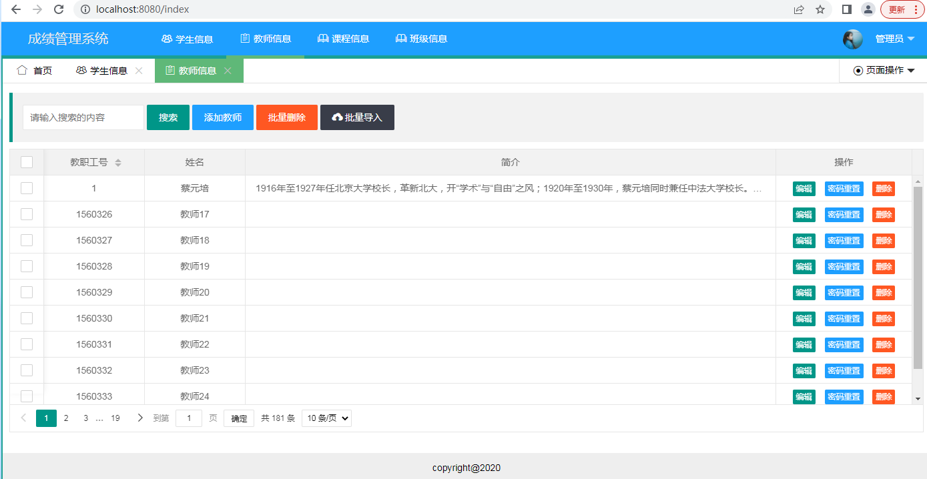
Task: Open the browser side panel icon
Action: (846, 9)
